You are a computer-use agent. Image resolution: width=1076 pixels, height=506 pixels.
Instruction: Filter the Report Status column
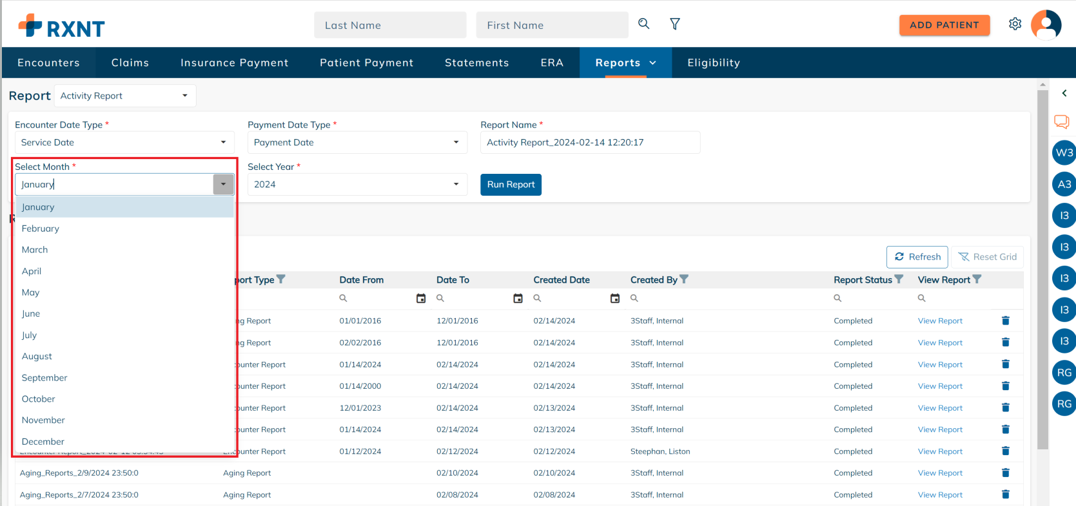(899, 279)
